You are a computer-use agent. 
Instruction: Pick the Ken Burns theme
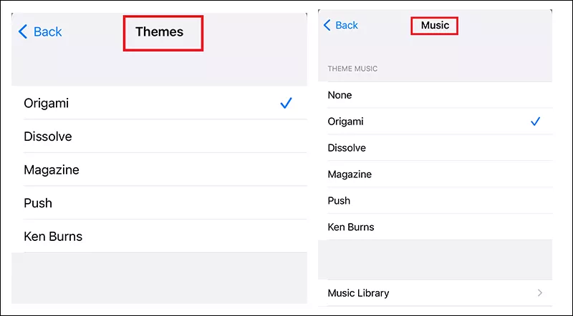tap(53, 237)
